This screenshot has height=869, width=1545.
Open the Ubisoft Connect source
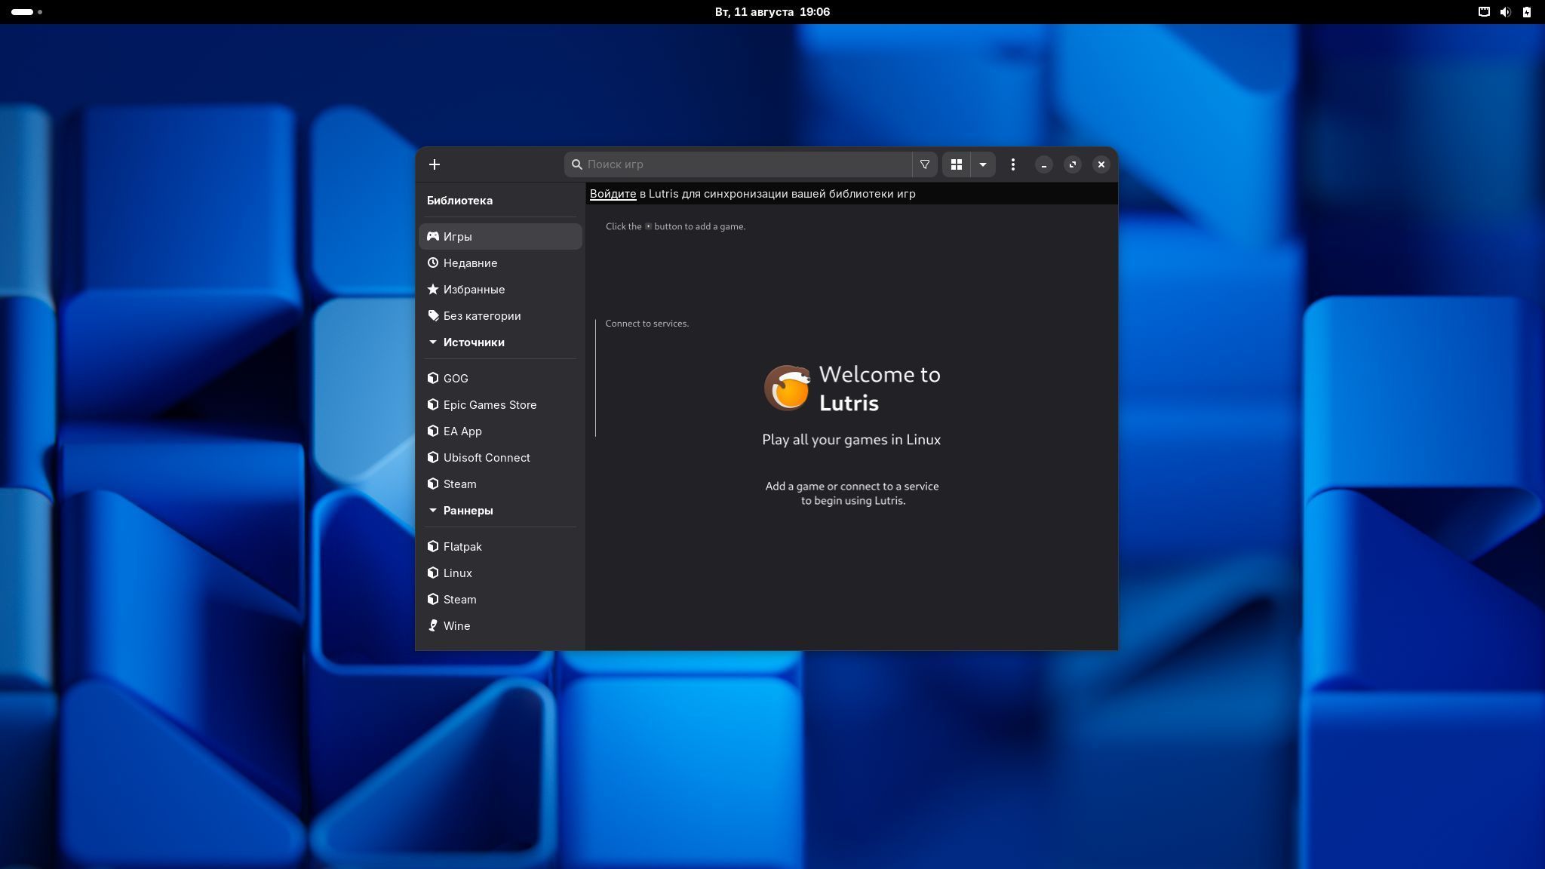click(500, 457)
